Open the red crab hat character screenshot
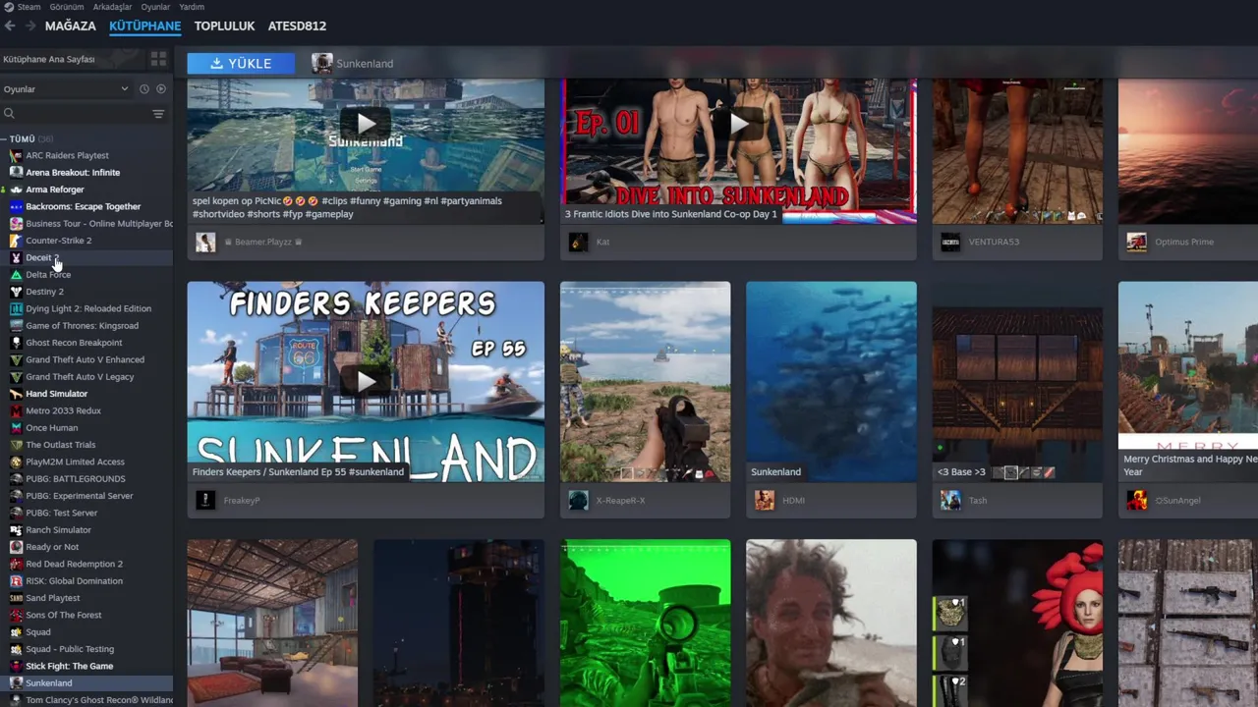The width and height of the screenshot is (1258, 707). click(1017, 623)
